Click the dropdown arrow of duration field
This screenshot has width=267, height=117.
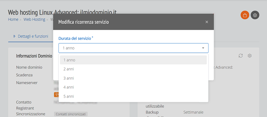tap(203, 48)
